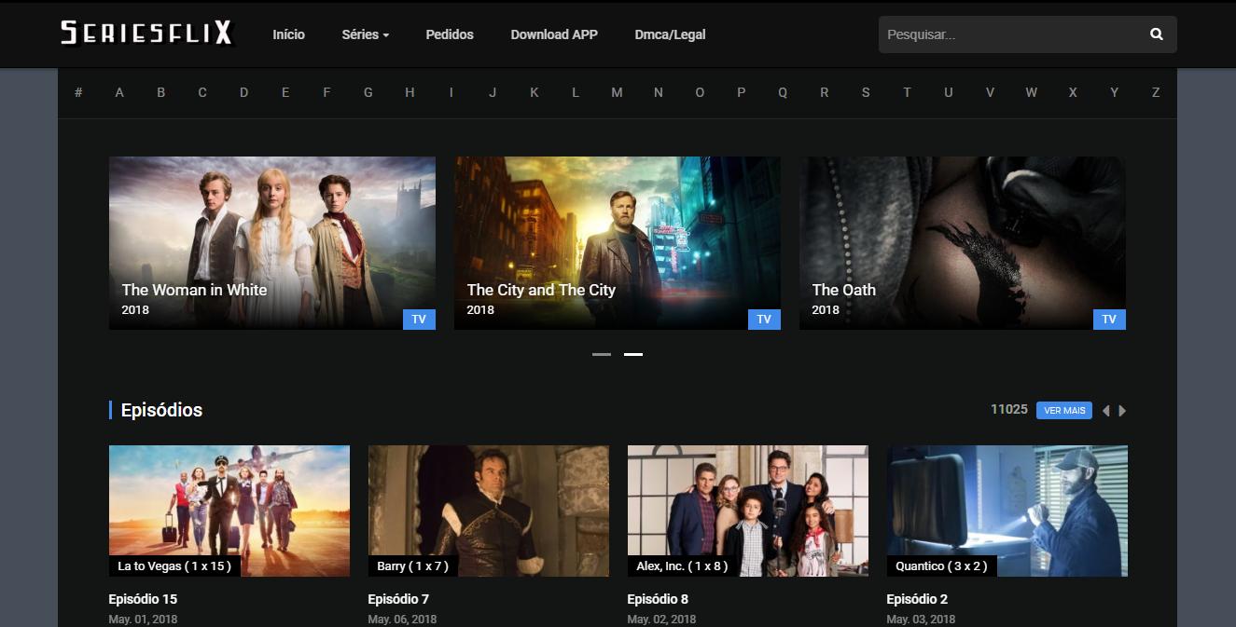Expand the Séries dropdown menu

[x=365, y=34]
